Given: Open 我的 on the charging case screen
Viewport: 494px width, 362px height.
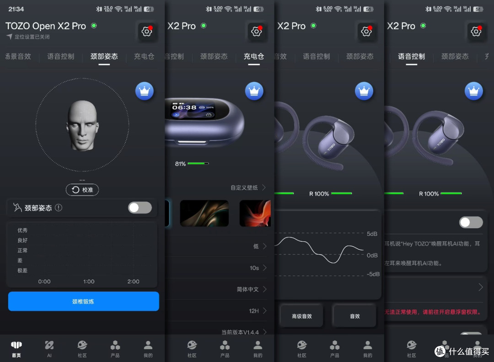Looking at the screenshot, I should pos(258,349).
